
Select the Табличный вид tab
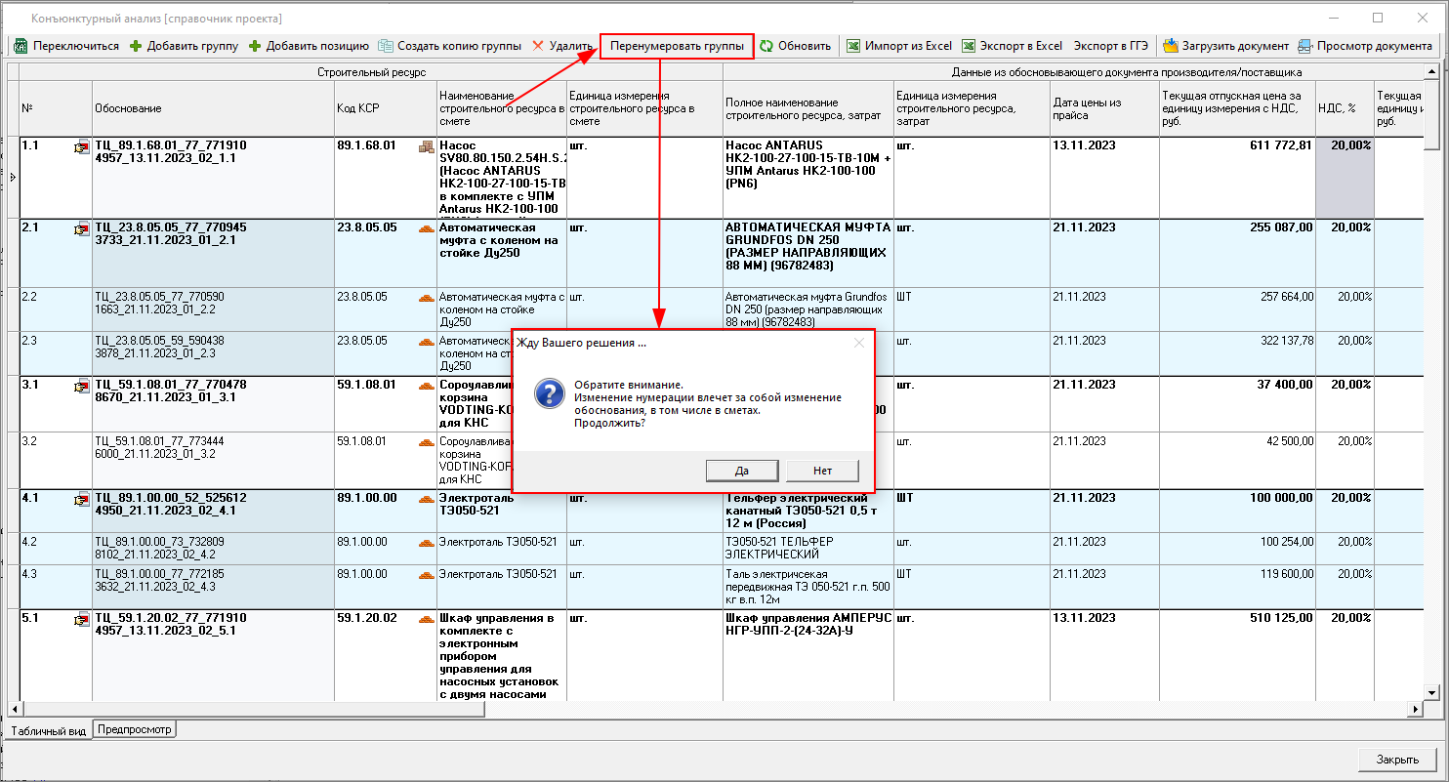pos(47,730)
